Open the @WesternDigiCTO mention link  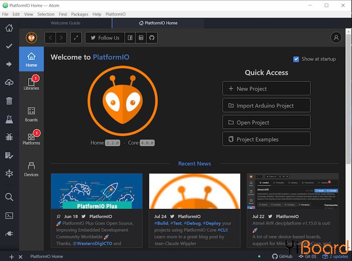point(92,243)
